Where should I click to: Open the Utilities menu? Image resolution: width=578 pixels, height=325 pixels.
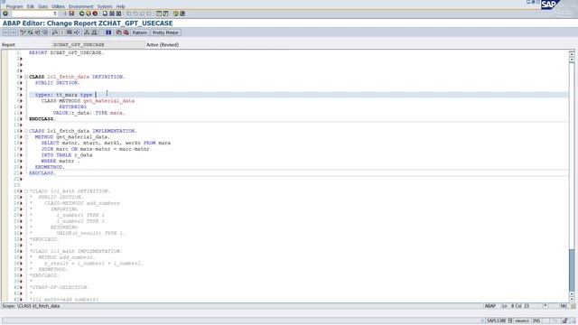point(58,6)
